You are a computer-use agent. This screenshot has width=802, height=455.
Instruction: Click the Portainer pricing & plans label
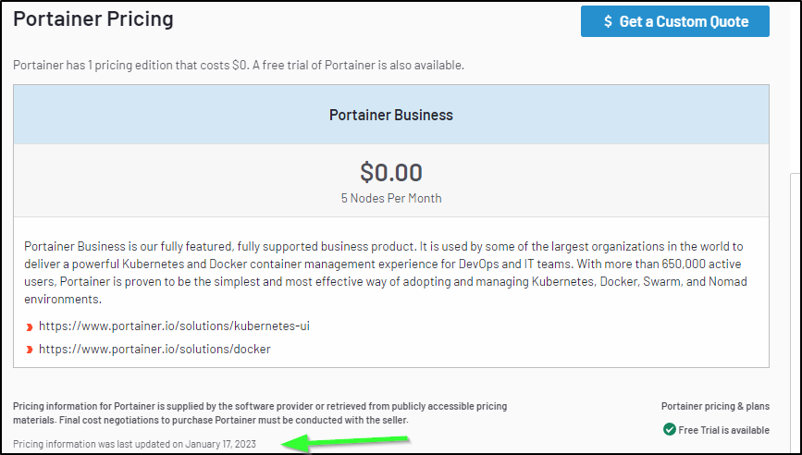pyautogui.click(x=715, y=406)
